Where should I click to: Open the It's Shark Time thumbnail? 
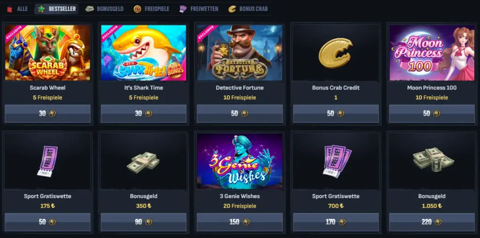(x=143, y=52)
